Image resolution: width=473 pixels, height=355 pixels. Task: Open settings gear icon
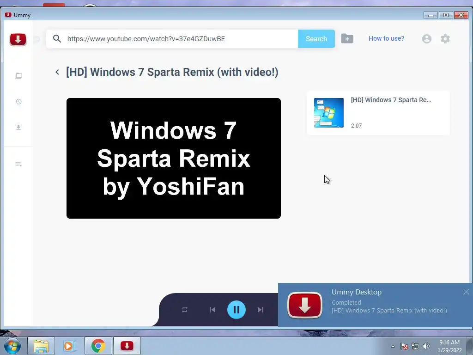pyautogui.click(x=445, y=39)
